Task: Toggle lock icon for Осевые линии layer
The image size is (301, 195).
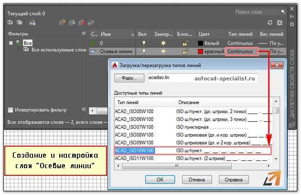Action: tap(185, 51)
